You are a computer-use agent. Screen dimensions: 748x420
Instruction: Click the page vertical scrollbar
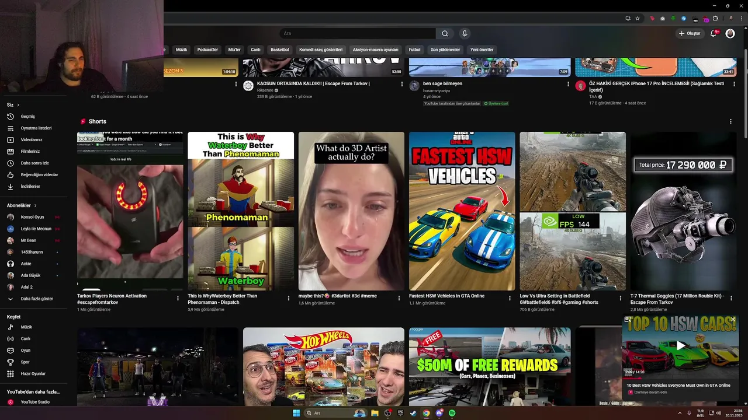[746, 93]
